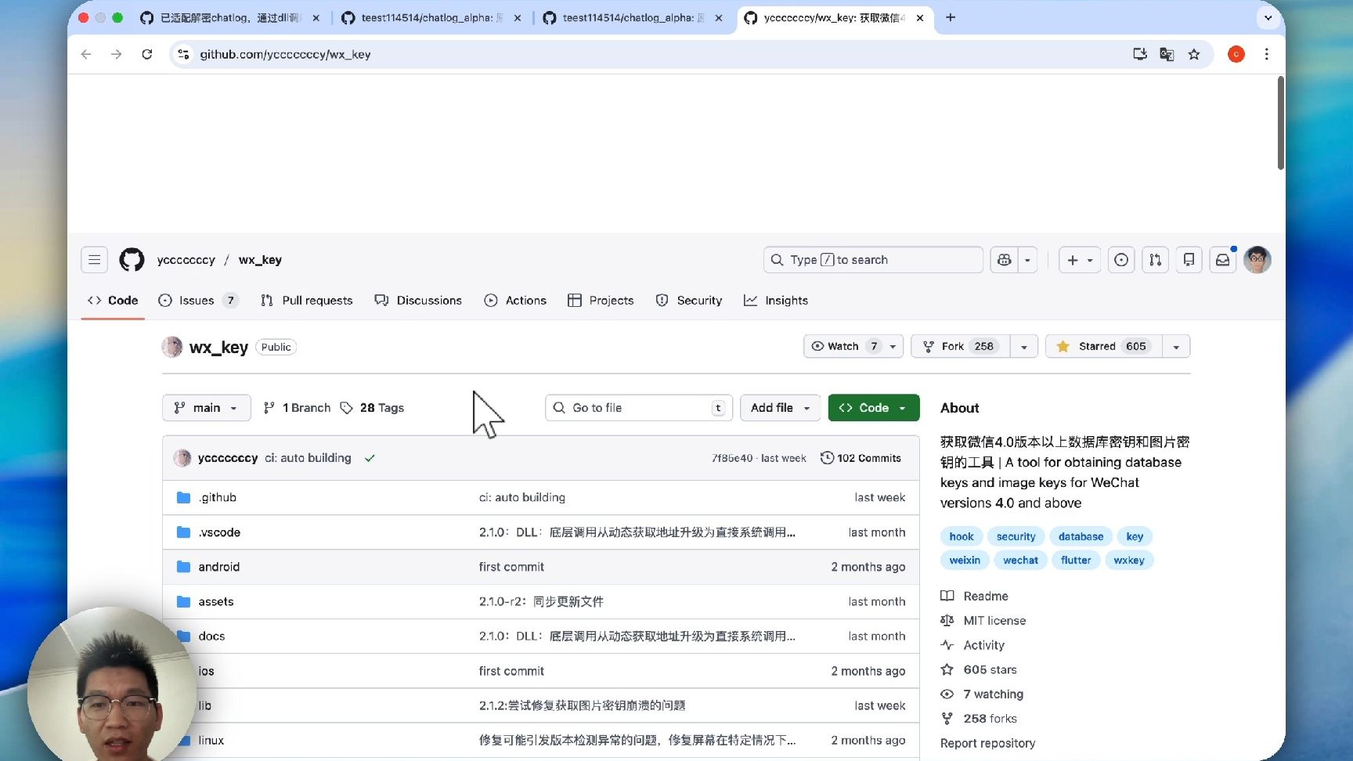Switch to the Code tab
The width and height of the screenshot is (1353, 761).
click(x=113, y=301)
